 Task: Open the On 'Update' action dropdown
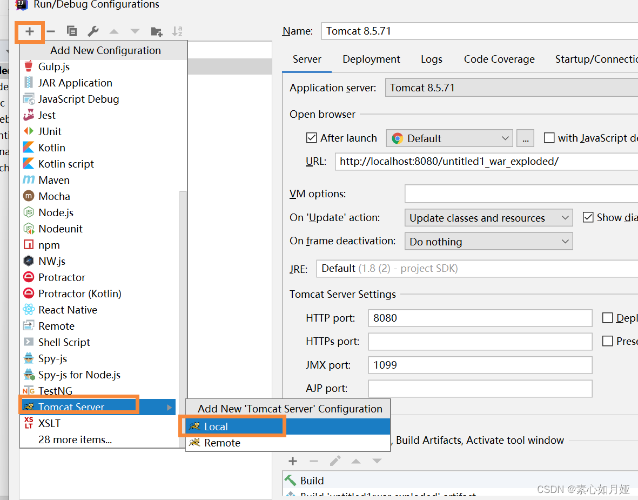(x=489, y=218)
